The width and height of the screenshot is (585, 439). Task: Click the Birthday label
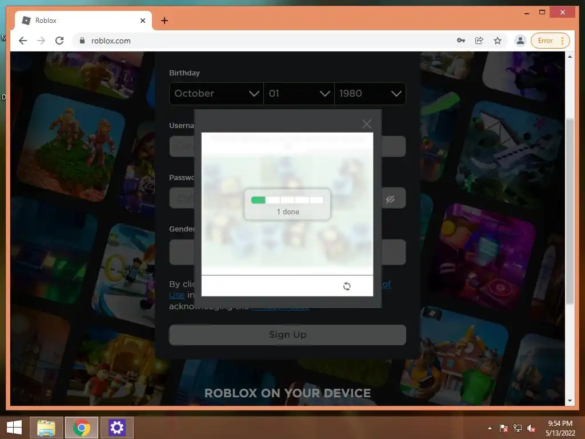pyautogui.click(x=185, y=73)
